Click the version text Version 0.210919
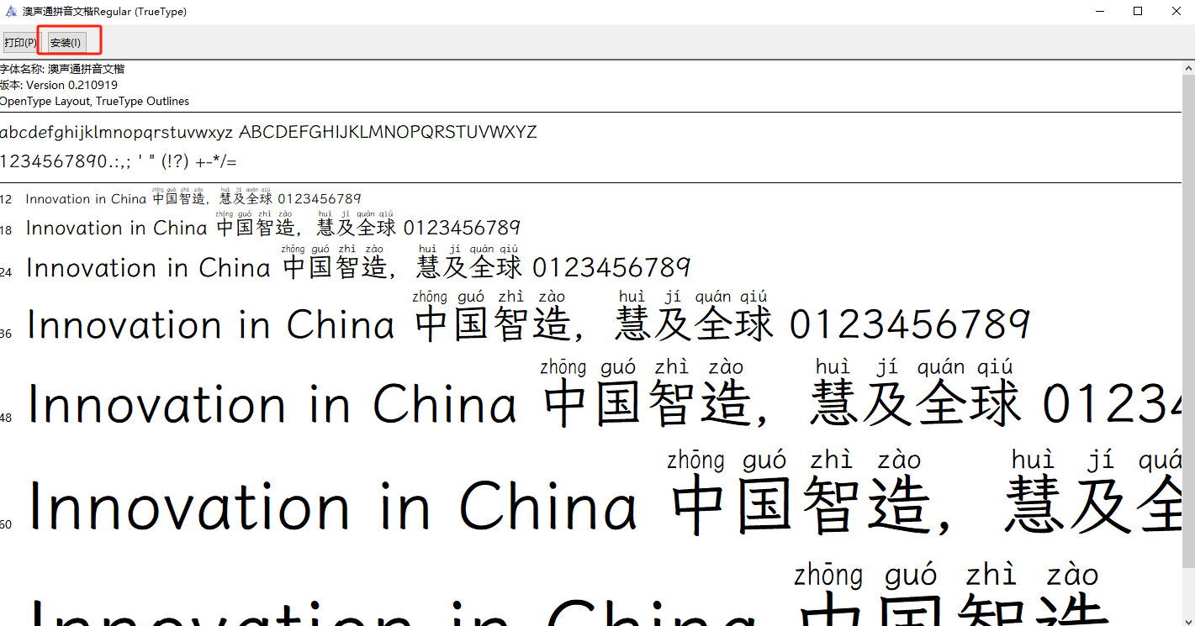This screenshot has height=626, width=1195. pyautogui.click(x=71, y=85)
